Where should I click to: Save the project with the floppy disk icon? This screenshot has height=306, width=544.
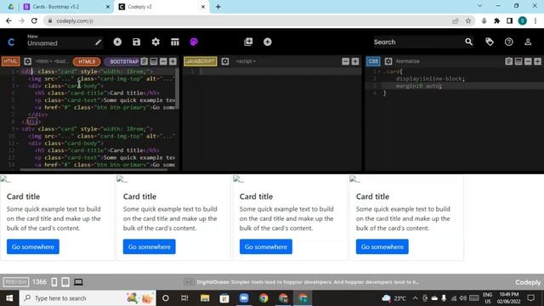(136, 42)
